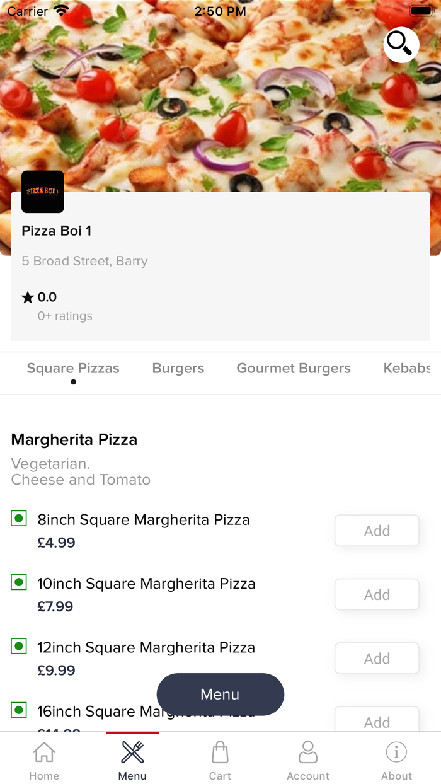
Task: Open the About info icon
Action: [396, 752]
